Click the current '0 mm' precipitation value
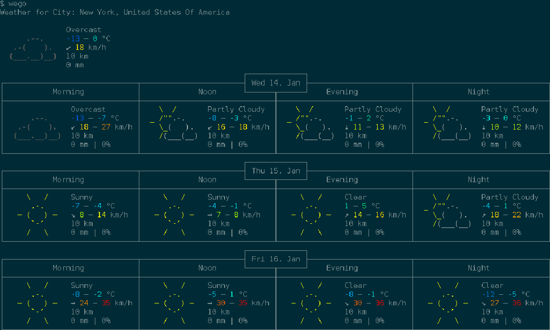Screen dimensions: 550x330 tap(75, 65)
